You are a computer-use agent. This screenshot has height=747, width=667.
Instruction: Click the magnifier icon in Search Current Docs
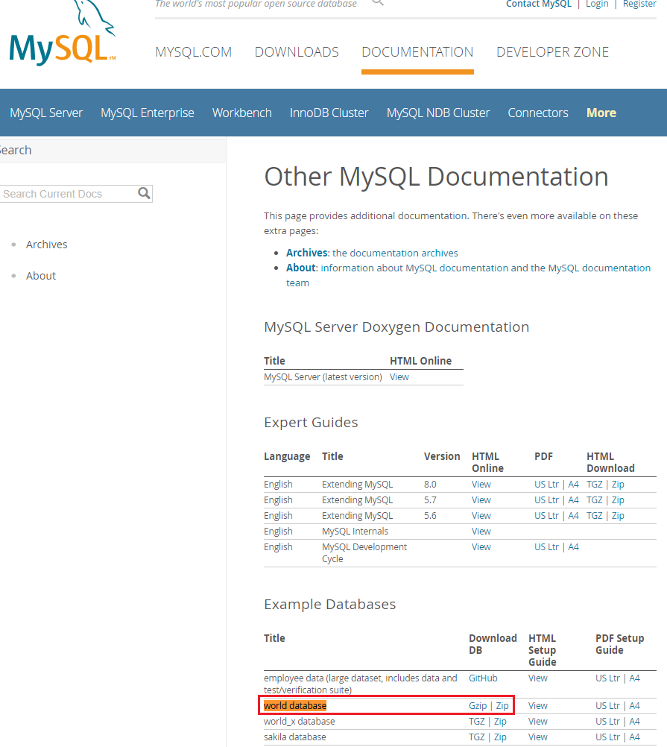point(144,193)
